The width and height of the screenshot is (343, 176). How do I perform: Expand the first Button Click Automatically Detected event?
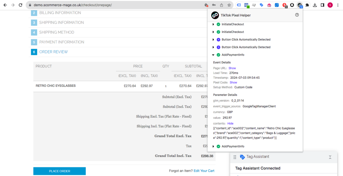pyautogui.click(x=213, y=40)
